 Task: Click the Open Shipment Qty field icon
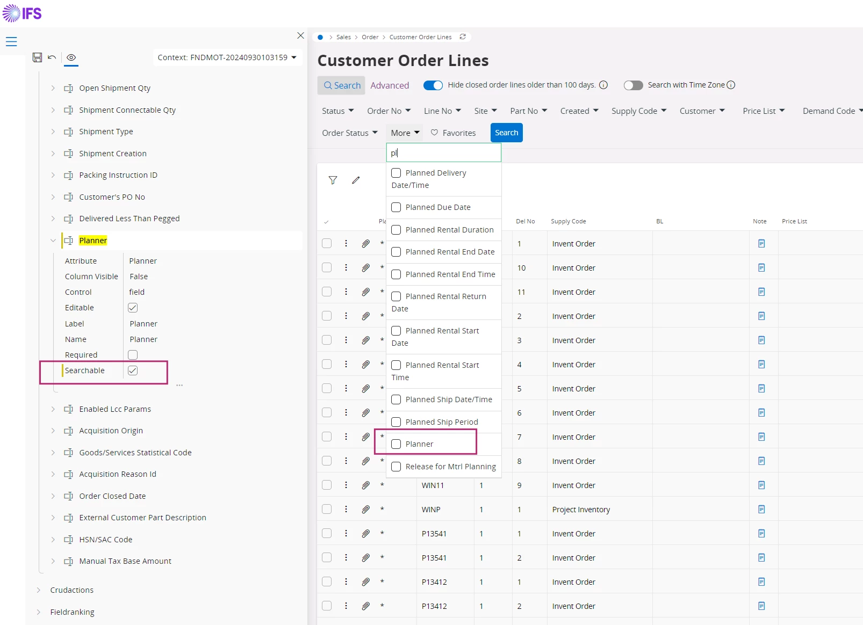[x=68, y=88]
